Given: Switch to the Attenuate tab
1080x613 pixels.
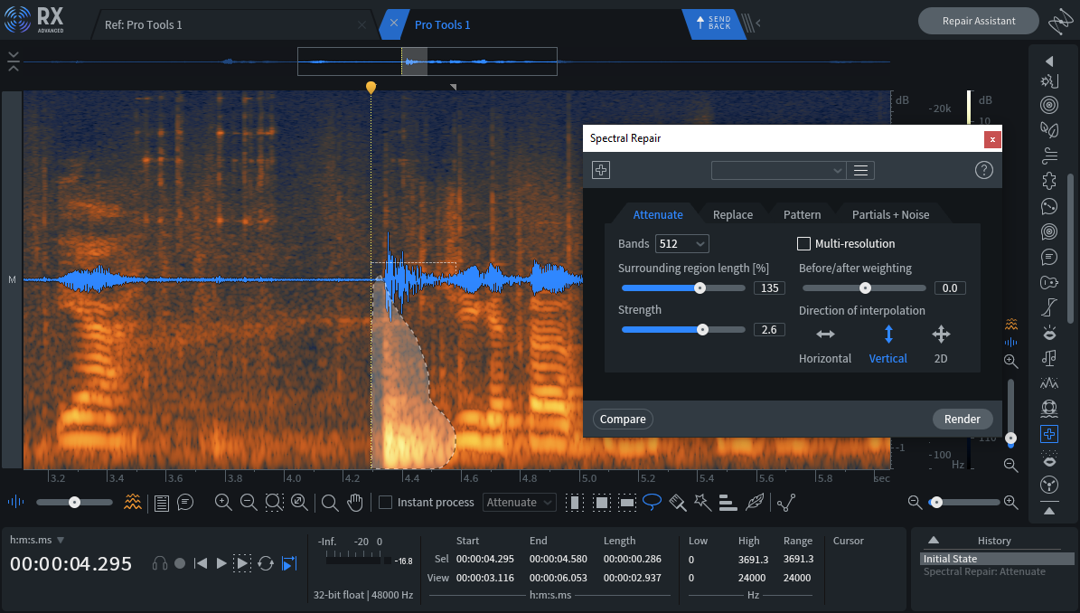Looking at the screenshot, I should point(658,214).
